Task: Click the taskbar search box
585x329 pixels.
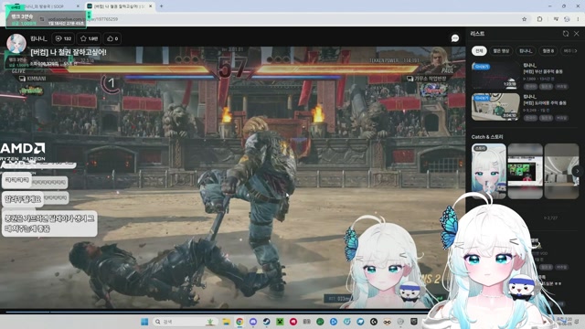Action: (x=185, y=322)
